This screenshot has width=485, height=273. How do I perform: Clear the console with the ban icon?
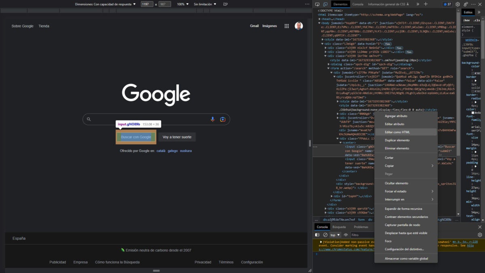(x=325, y=235)
